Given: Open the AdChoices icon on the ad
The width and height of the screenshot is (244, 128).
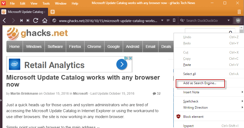Looking at the screenshot, I should point(126,58).
